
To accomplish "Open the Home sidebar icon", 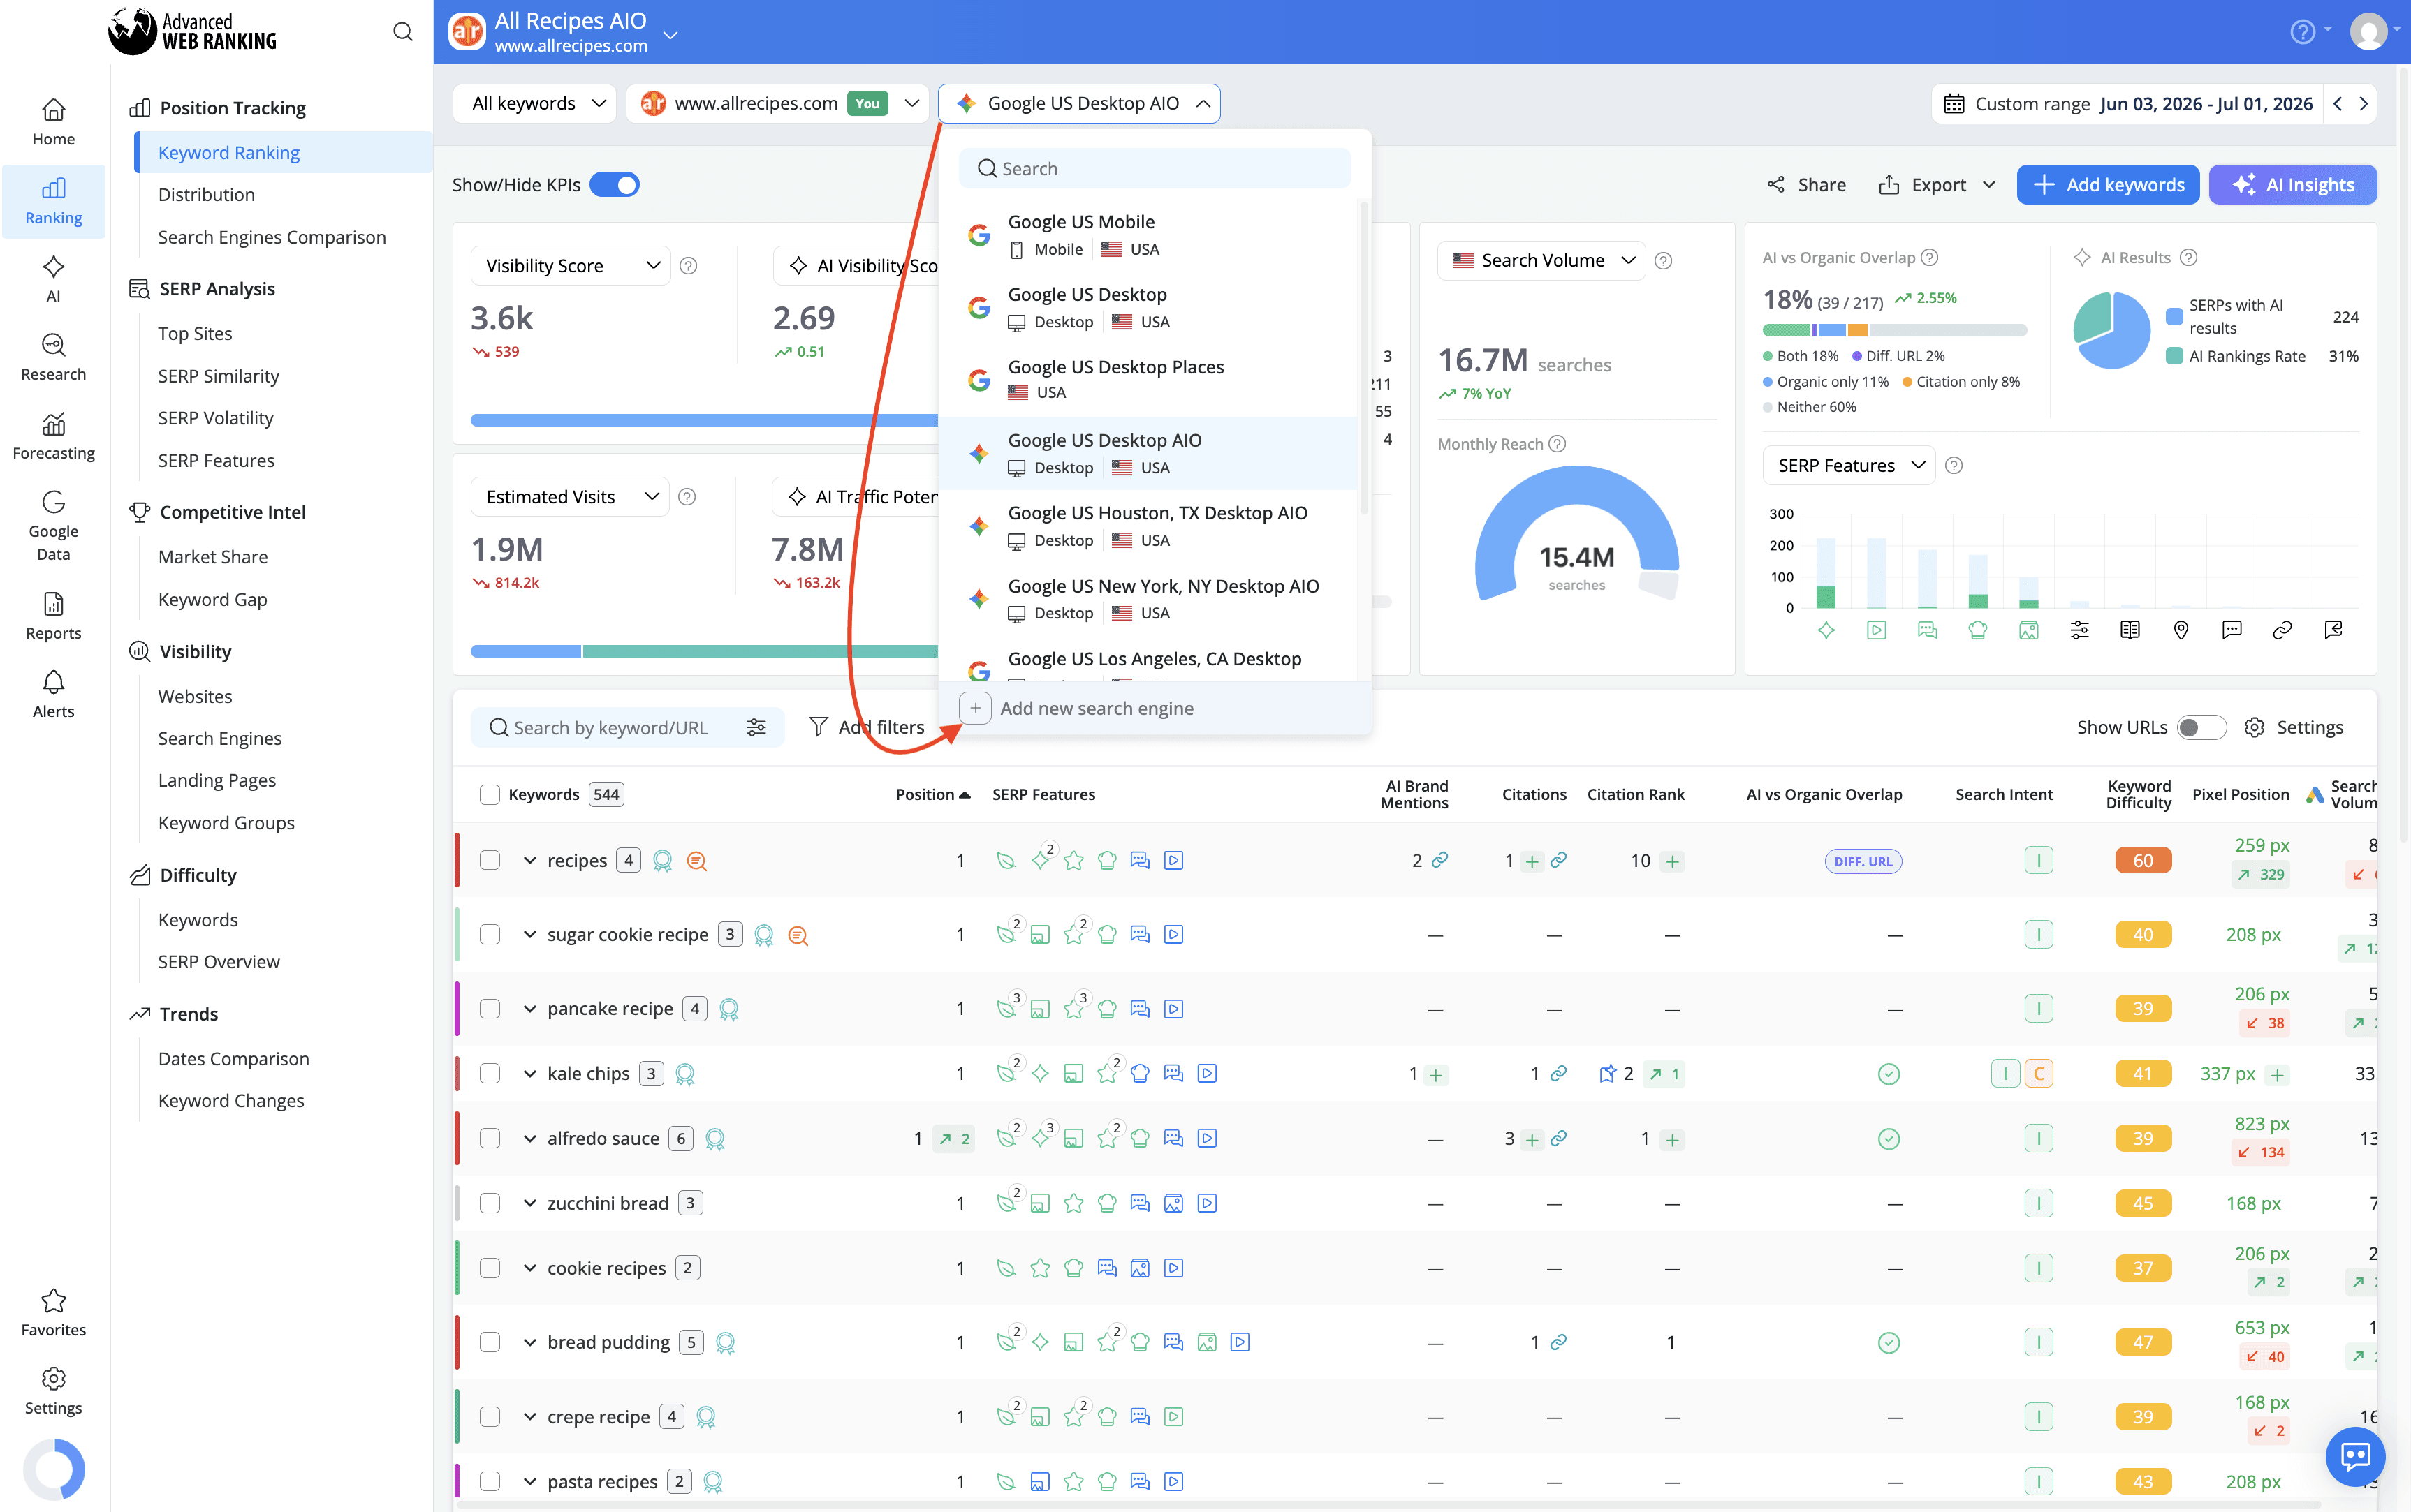I will pos(53,122).
